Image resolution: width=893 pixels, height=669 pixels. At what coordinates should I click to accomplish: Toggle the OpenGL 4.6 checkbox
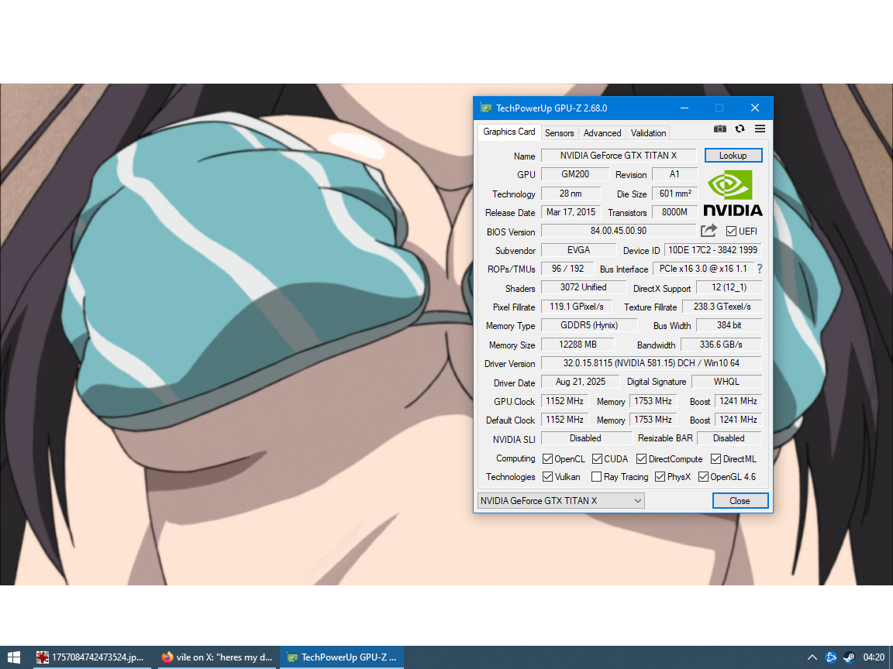[703, 477]
